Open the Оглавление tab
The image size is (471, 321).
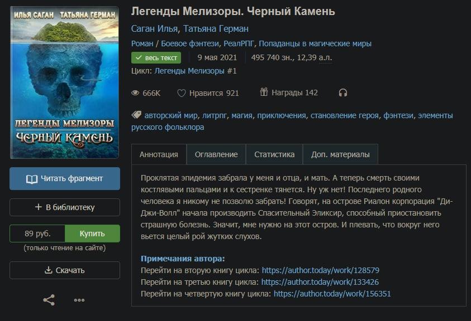pyautogui.click(x=216, y=154)
